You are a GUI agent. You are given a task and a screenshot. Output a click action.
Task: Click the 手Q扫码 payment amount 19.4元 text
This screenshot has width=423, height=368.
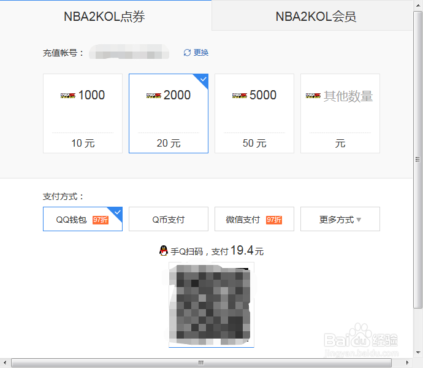217,251
